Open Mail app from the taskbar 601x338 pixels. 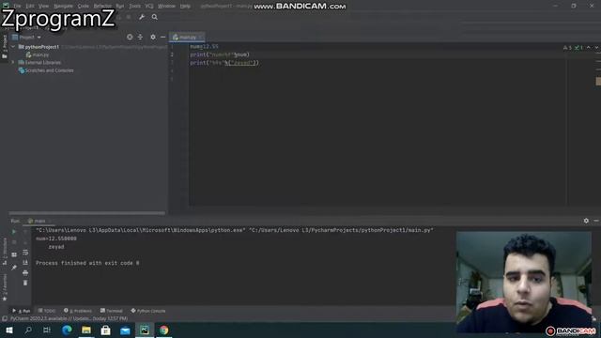[125, 330]
